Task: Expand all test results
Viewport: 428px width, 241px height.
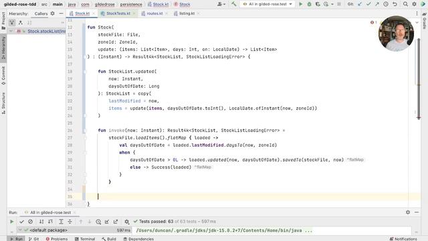Action: click(x=61, y=222)
